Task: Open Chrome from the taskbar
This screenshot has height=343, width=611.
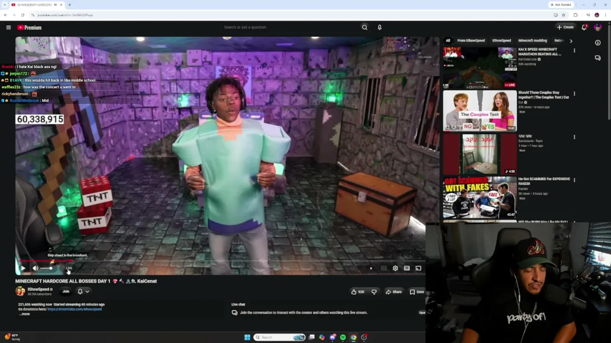Action: (353, 337)
